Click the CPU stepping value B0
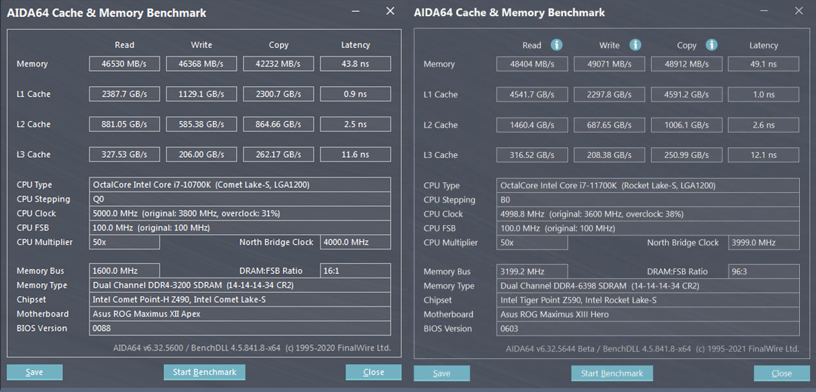Screen dimensions: 816x392 (x=648, y=200)
